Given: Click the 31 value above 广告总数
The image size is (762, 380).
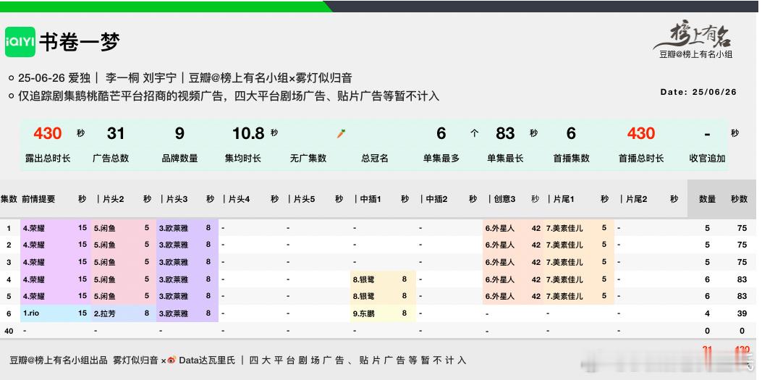Looking at the screenshot, I should coord(116,133).
